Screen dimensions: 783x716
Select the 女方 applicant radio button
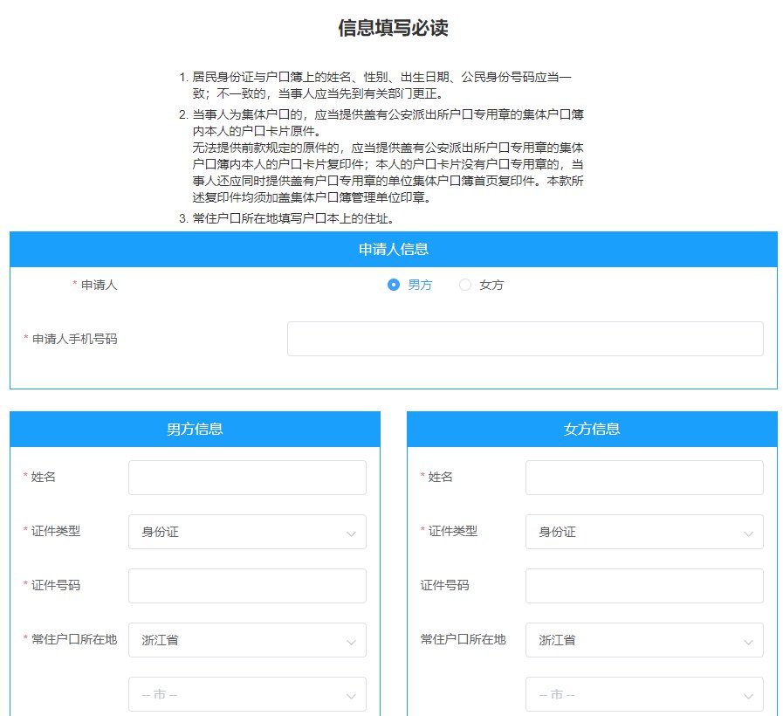(x=465, y=285)
